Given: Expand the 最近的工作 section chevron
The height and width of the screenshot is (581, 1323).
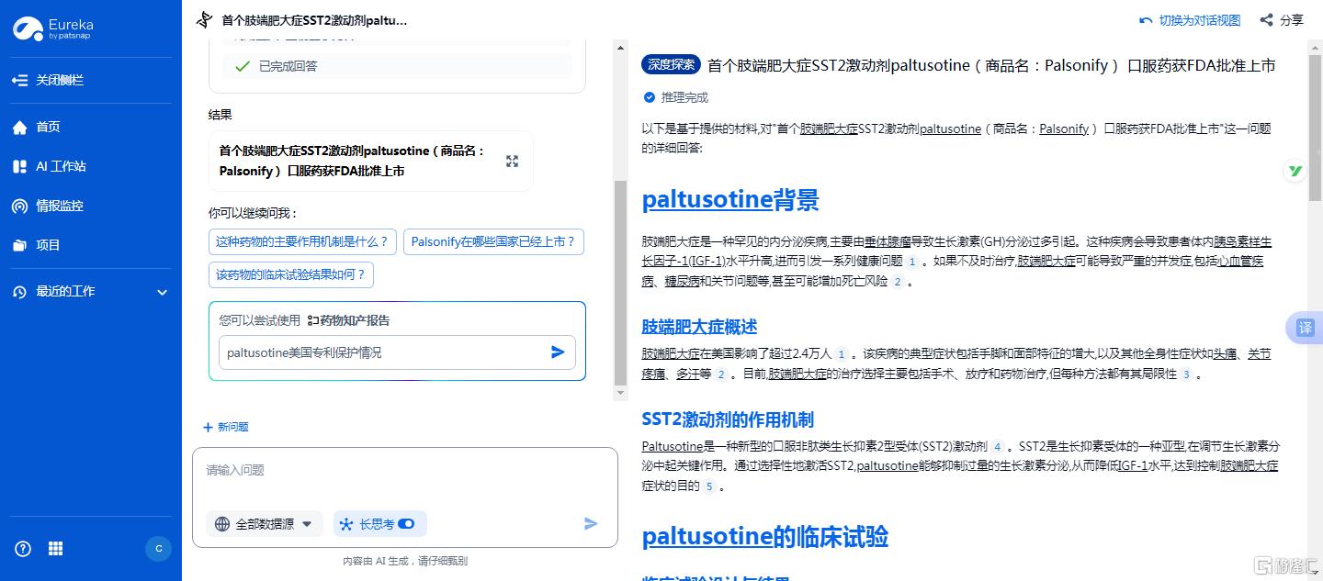Looking at the screenshot, I should (x=163, y=292).
